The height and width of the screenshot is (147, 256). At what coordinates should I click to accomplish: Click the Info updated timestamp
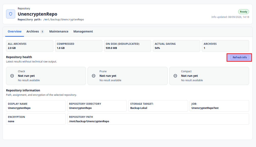230,17
